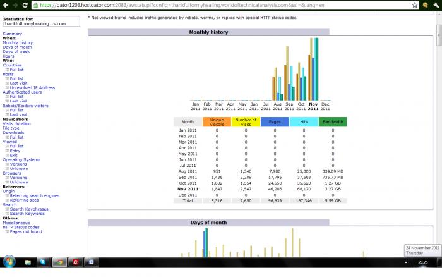Click the Days of month section title
This screenshot has width=442, height=277.
pos(208,223)
